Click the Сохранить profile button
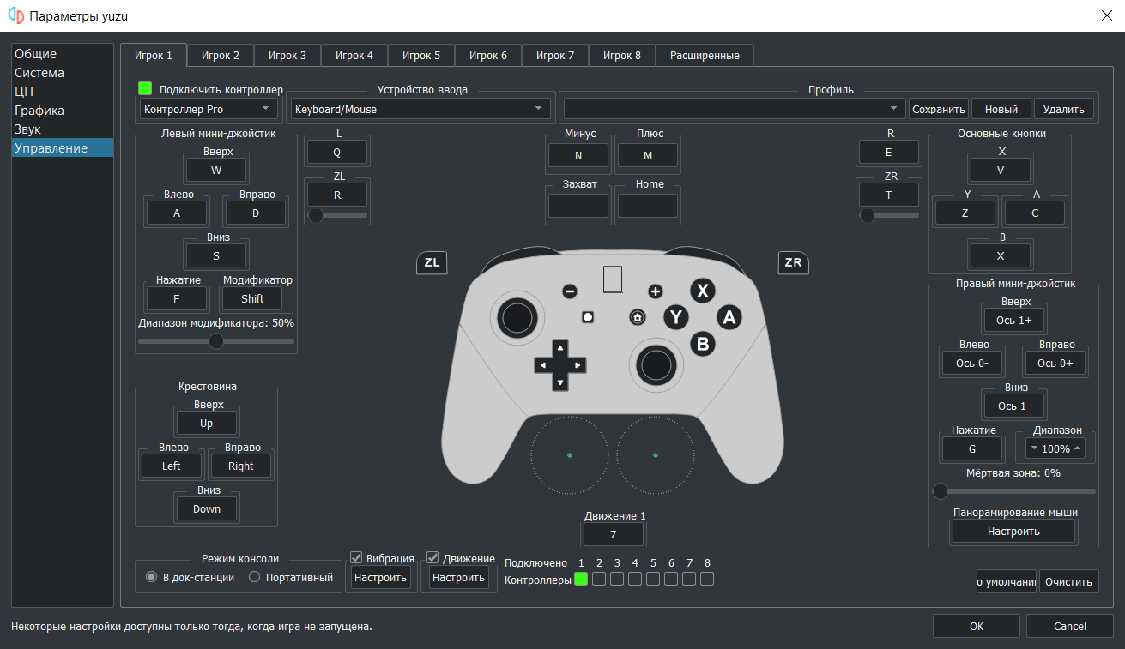1125x649 pixels. [939, 109]
